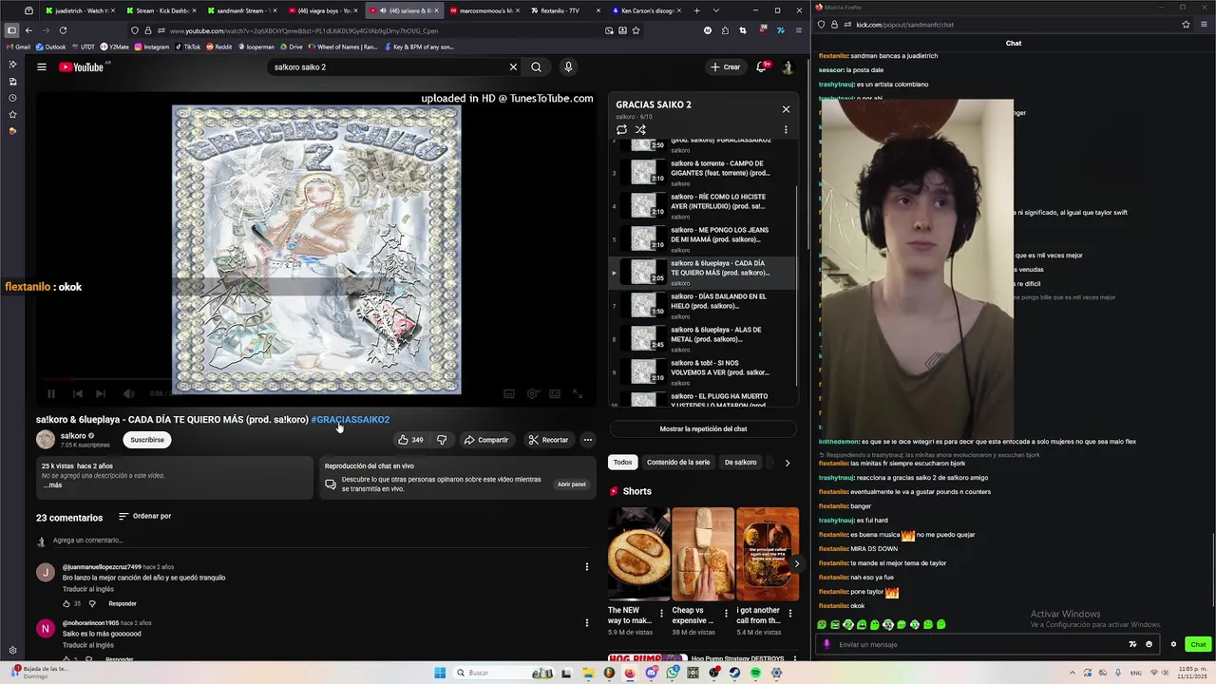
Task: Open the emote picker in Kick chat
Action: coord(1149,644)
